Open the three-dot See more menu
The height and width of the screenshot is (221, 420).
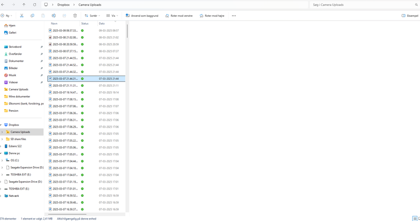point(234,16)
